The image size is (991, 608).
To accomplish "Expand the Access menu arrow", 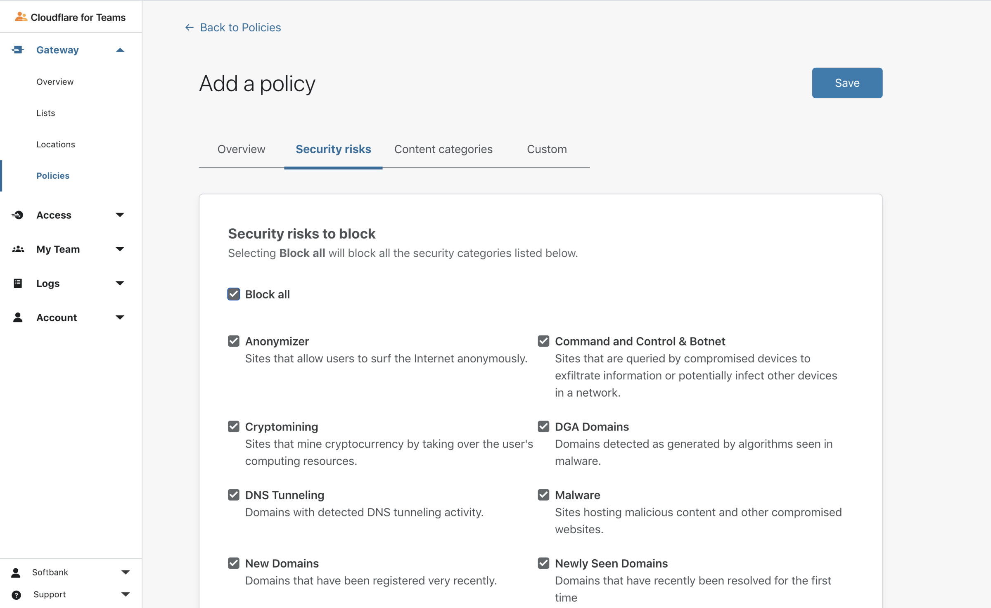I will pos(120,215).
